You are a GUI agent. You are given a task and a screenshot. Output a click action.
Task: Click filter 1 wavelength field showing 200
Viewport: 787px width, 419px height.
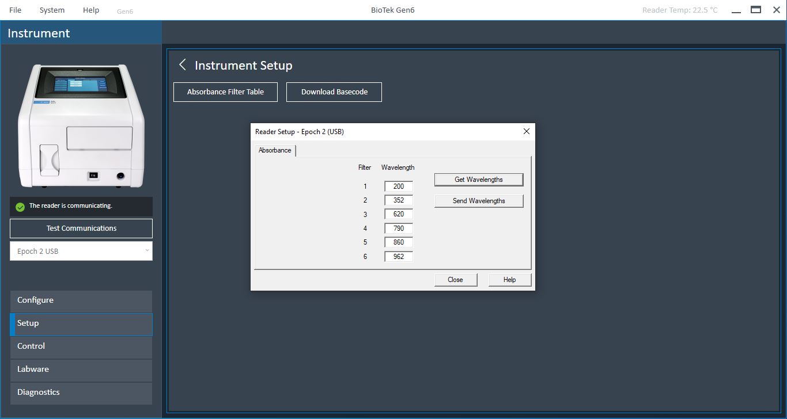click(x=399, y=186)
